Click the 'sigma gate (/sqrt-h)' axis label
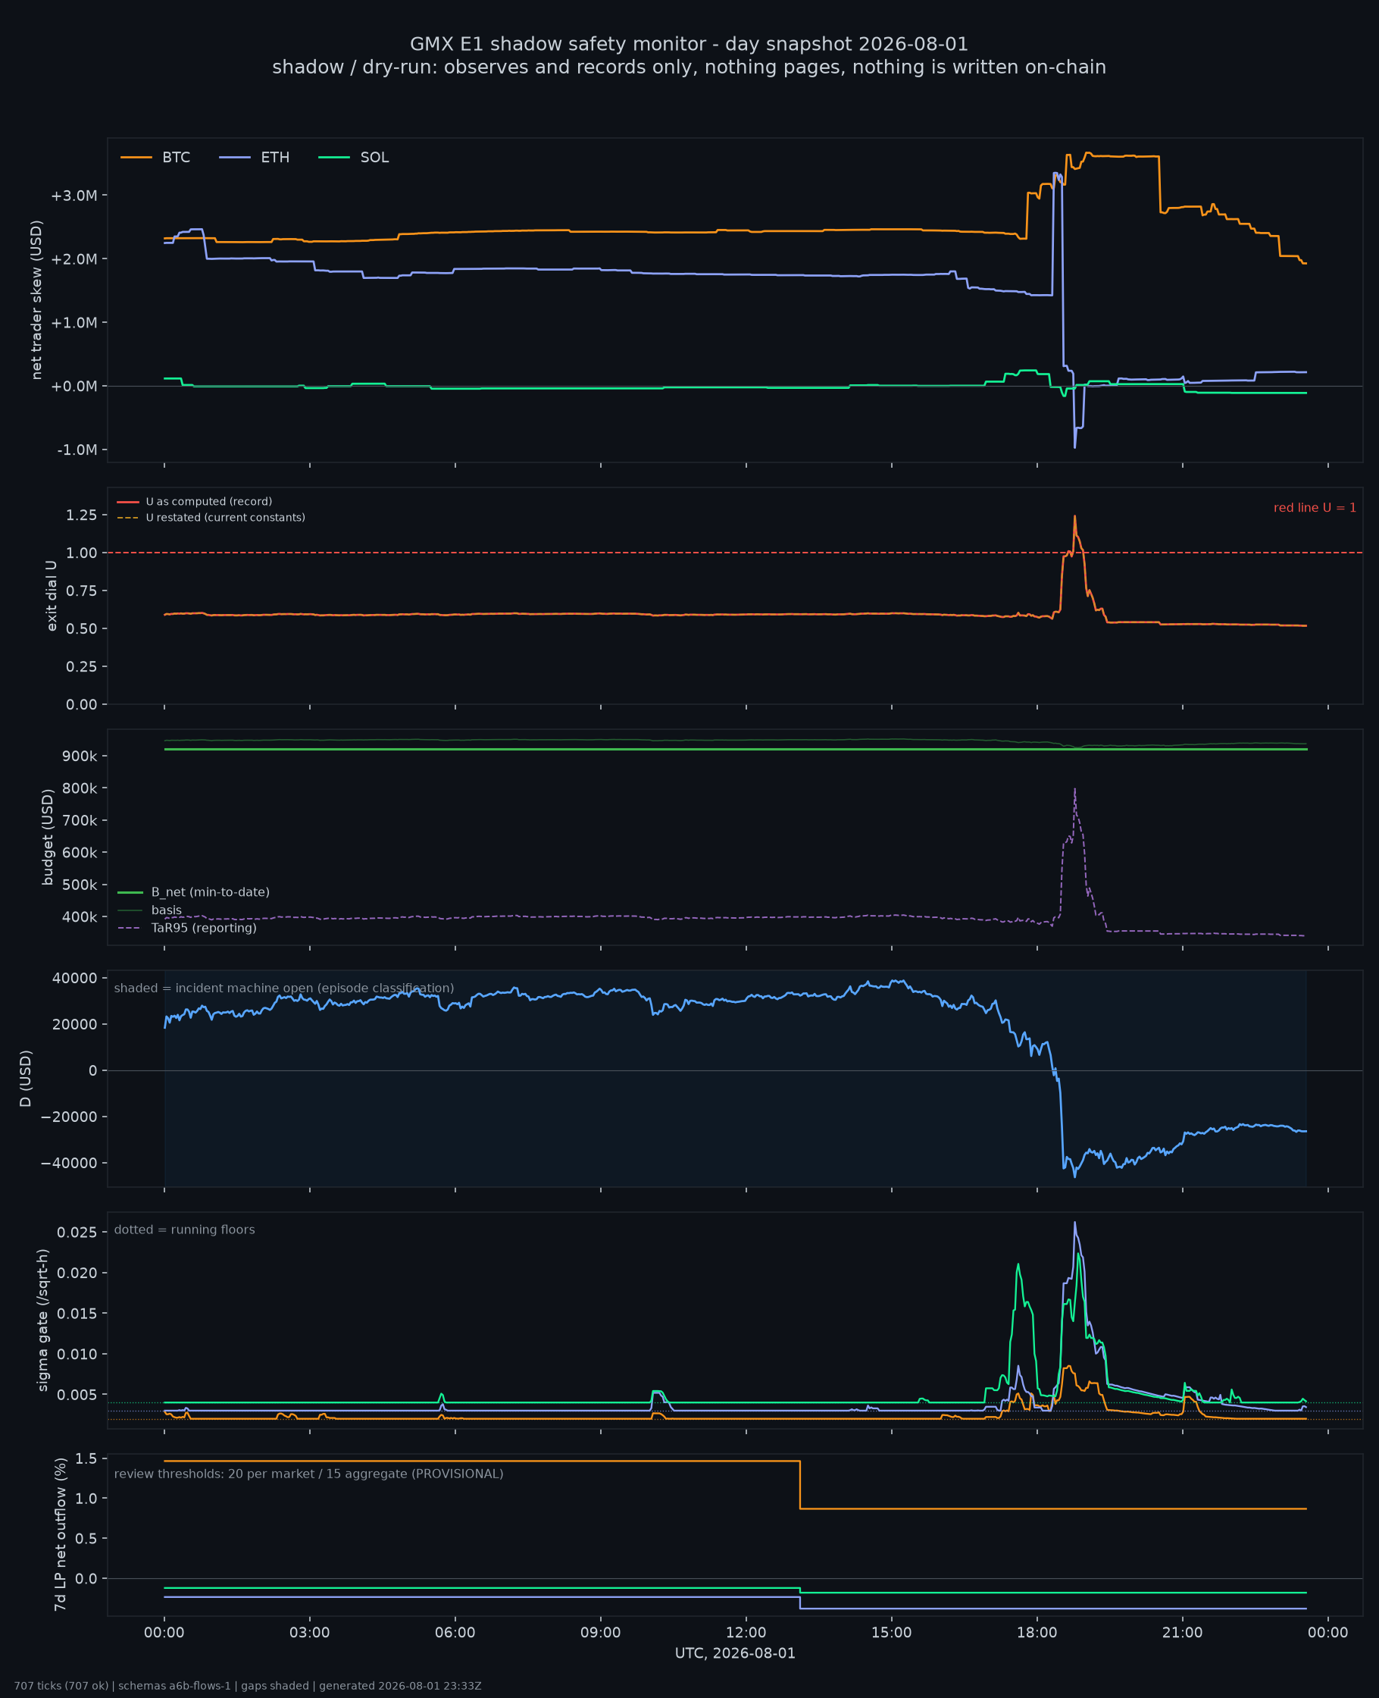Image resolution: width=1379 pixels, height=1698 pixels. [43, 1320]
